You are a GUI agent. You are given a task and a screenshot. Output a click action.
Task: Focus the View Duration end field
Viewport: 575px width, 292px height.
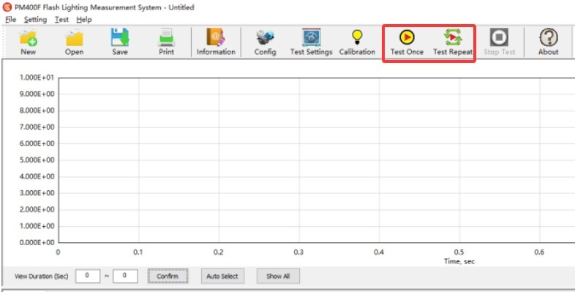[x=125, y=276]
